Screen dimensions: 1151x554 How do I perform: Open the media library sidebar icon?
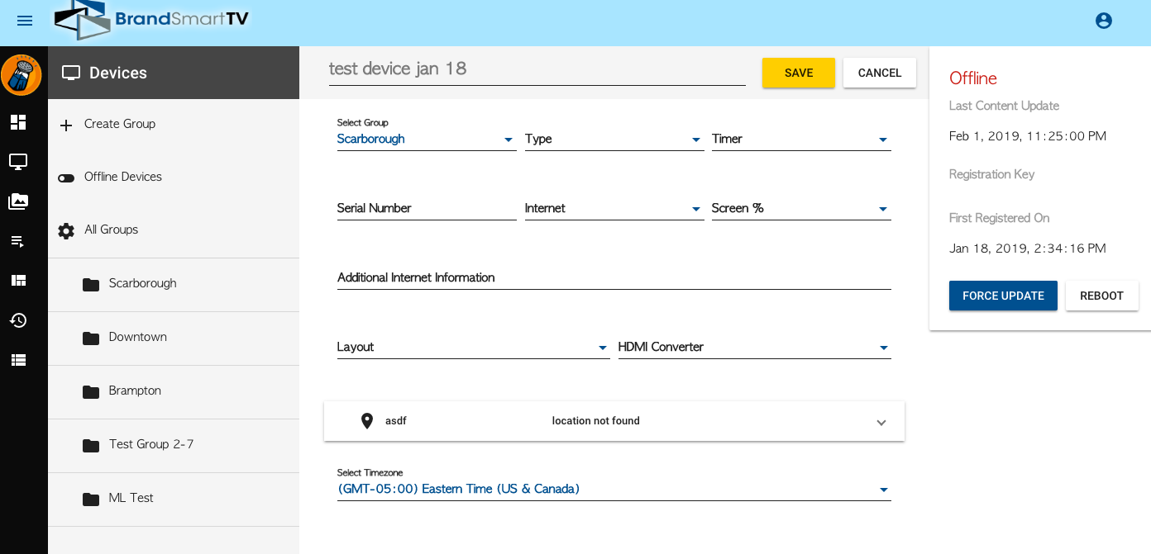[x=18, y=201]
